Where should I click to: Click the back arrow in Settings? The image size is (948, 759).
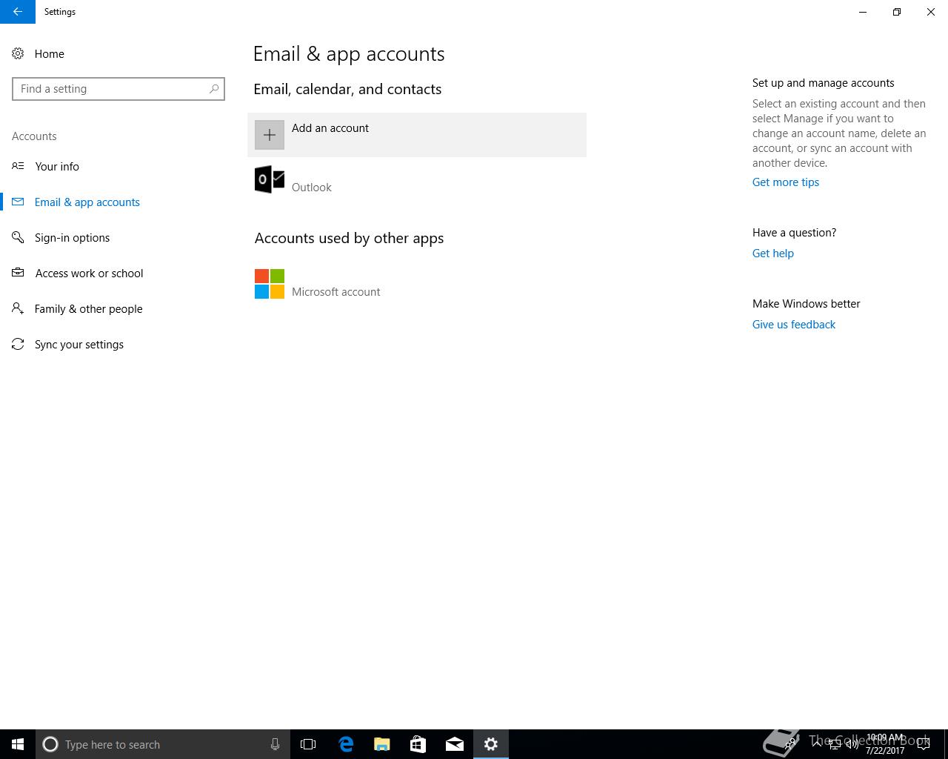[x=17, y=12]
